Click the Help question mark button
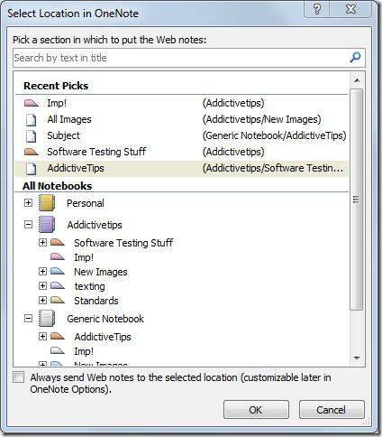382x437 pixels. 317,9
